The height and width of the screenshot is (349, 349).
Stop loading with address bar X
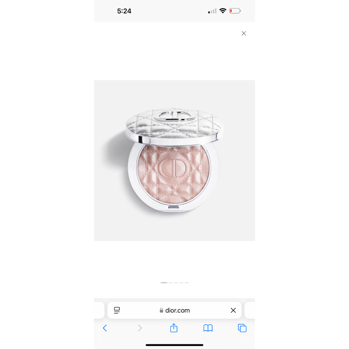pos(233,310)
